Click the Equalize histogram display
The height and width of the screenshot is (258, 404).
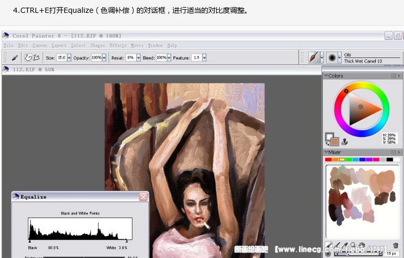coord(80,228)
